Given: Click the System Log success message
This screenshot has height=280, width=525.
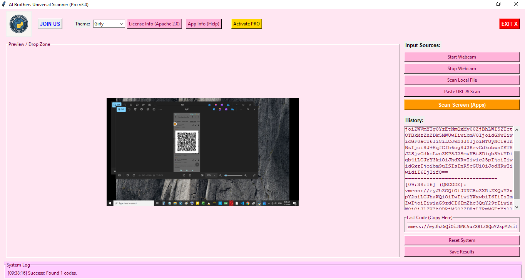Looking at the screenshot, I should [42, 273].
